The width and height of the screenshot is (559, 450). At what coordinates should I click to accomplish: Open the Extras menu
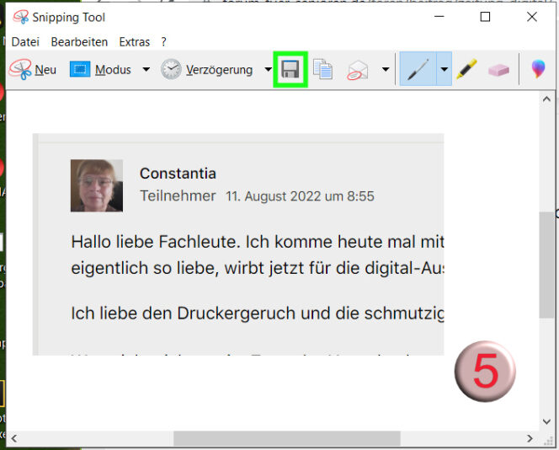tap(134, 41)
